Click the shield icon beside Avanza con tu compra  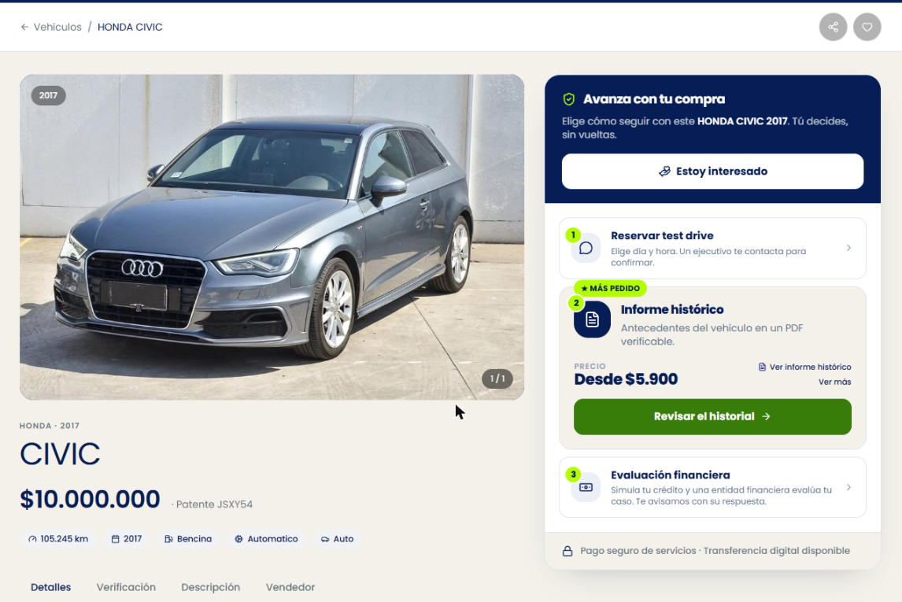569,99
